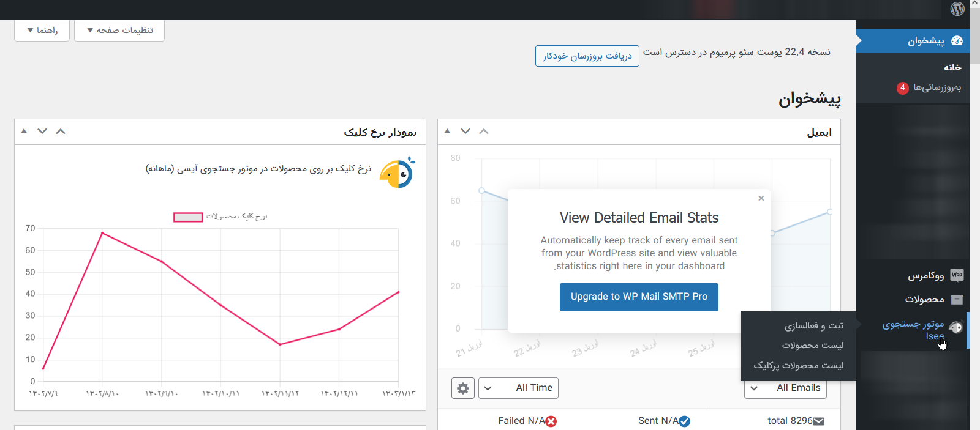Click the chart subtitle نرخ کلیک بر روی محصولات
Viewport: 980px width, 430px height.
point(258,169)
